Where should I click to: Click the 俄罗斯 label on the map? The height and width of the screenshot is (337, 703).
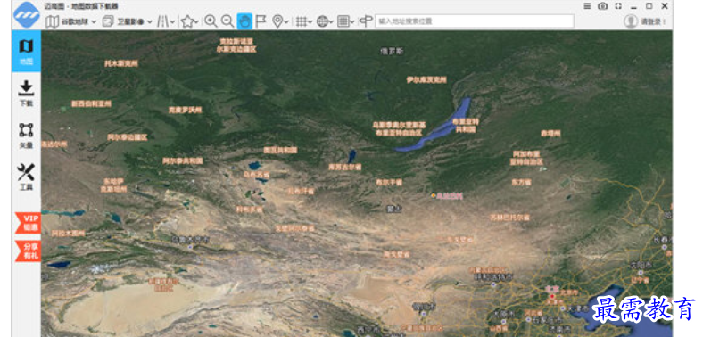(392, 51)
